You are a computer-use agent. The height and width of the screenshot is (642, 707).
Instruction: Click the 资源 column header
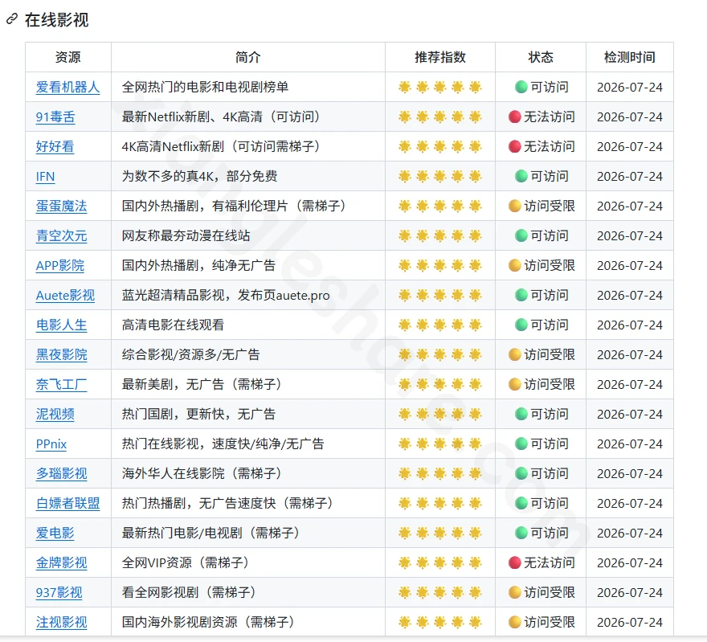(x=68, y=57)
